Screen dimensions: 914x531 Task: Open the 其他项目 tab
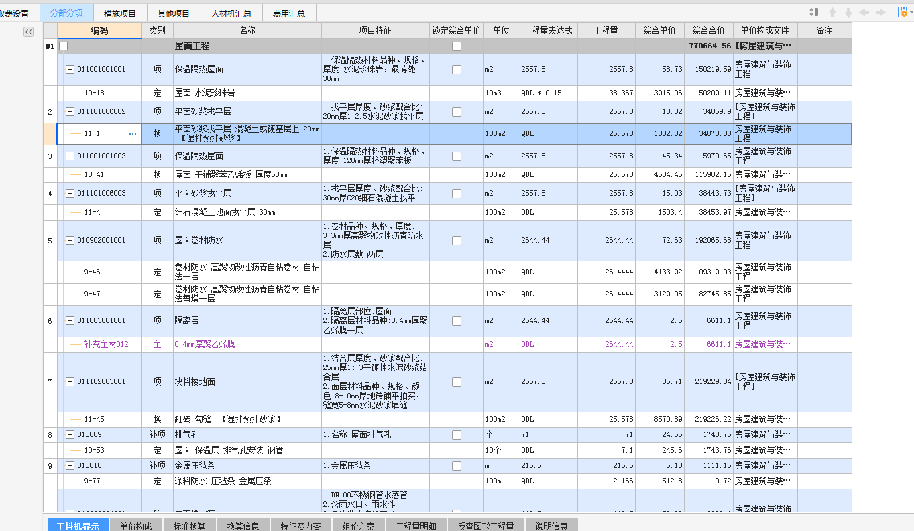click(174, 13)
